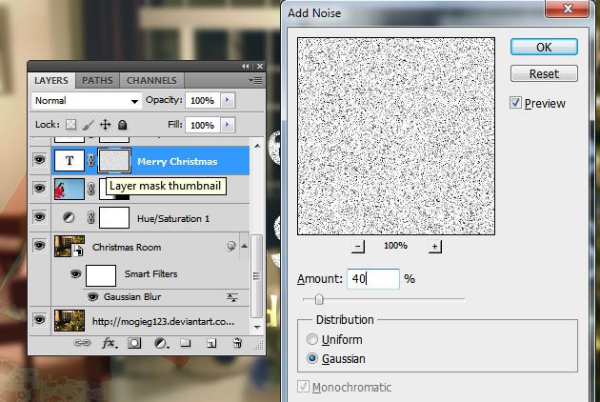Click the layers panel scrollbar thumb
Viewport: 600px width, 402px height.
coord(256,275)
